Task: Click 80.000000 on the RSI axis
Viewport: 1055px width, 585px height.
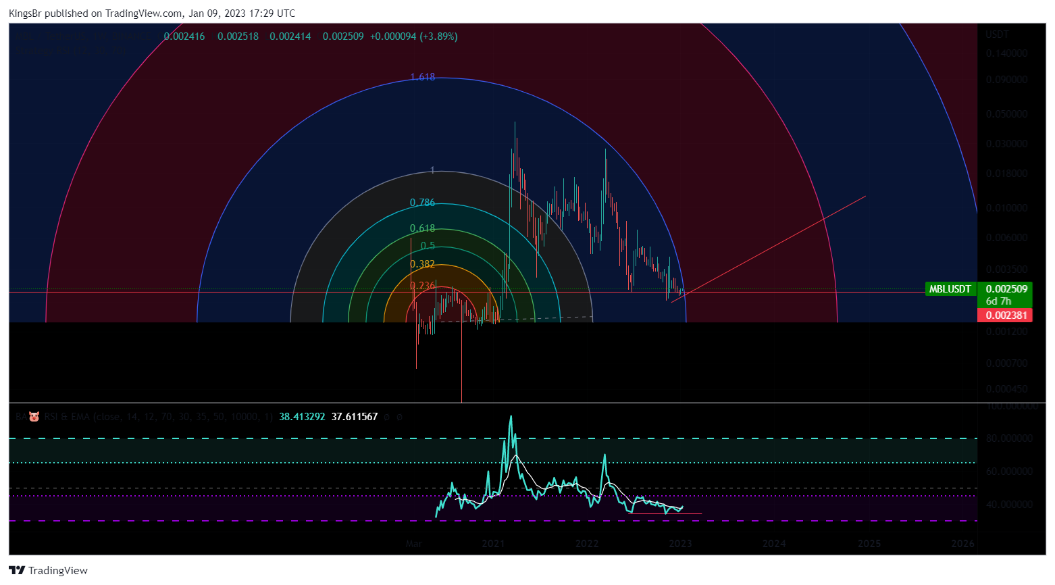Action: point(1009,438)
